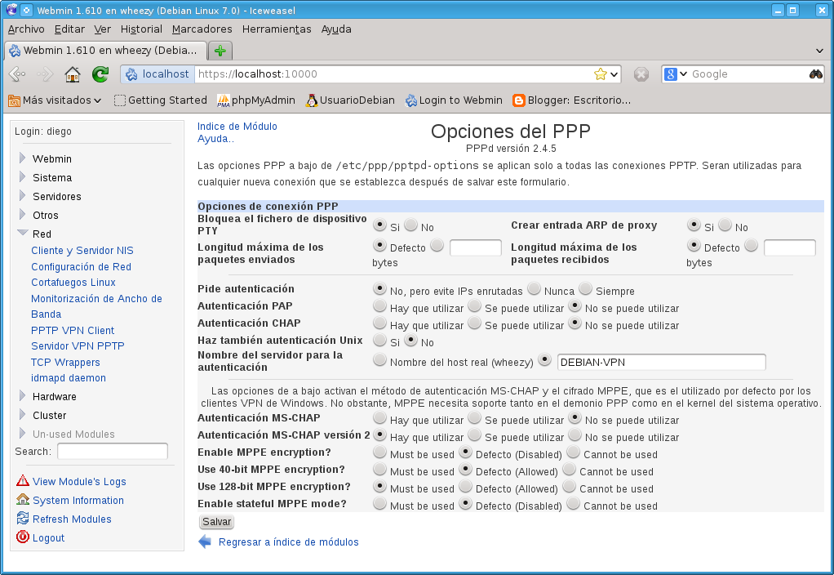Reload the page with the green refresh icon
The image size is (834, 575).
click(x=100, y=74)
